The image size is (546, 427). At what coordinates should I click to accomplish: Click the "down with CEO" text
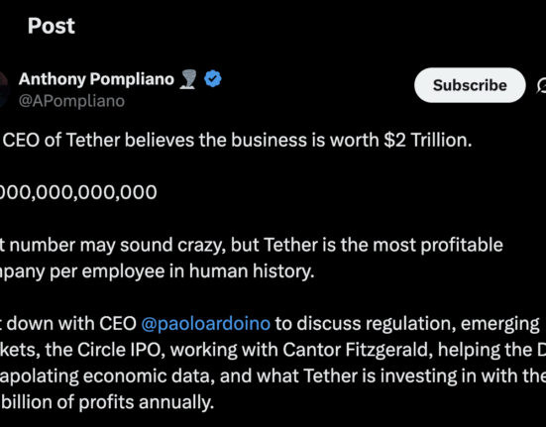71,323
